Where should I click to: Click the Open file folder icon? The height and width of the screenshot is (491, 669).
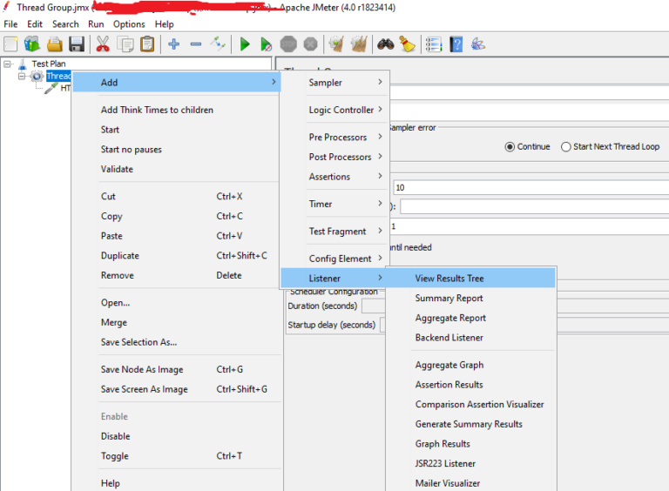55,44
